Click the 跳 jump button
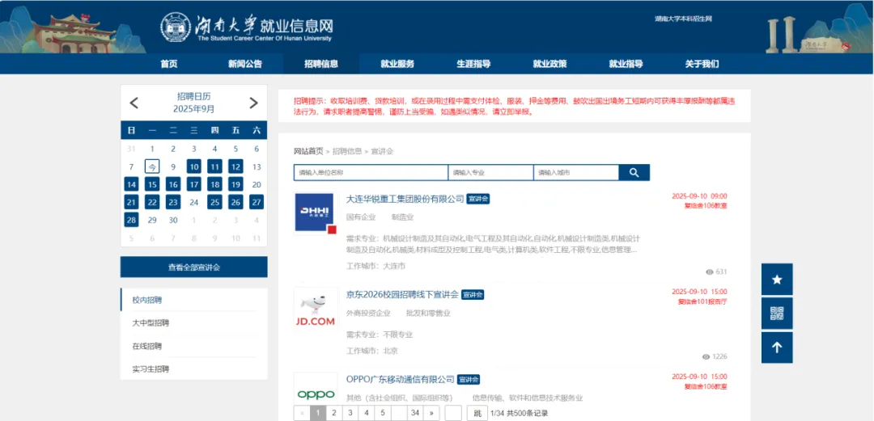874x421 pixels. pyautogui.click(x=477, y=413)
